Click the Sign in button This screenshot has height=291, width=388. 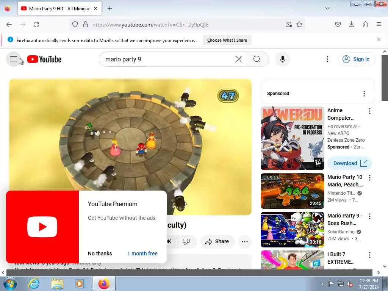coord(357,59)
